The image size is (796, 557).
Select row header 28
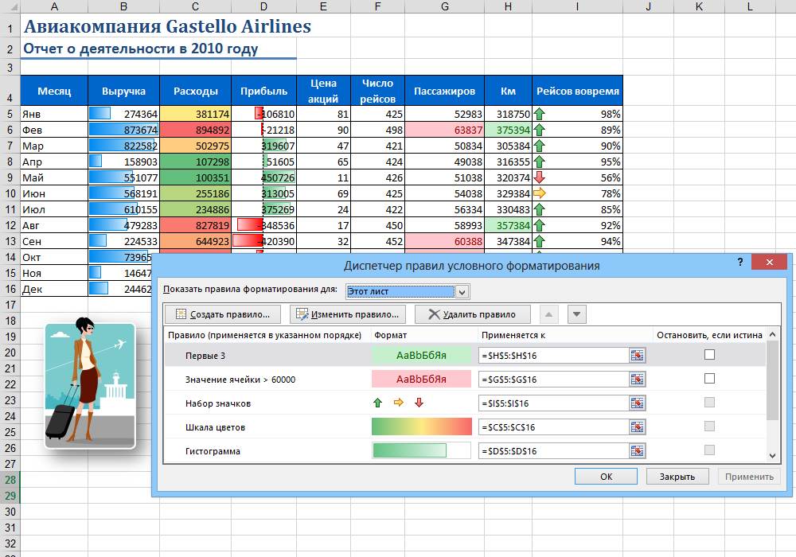(x=10, y=480)
